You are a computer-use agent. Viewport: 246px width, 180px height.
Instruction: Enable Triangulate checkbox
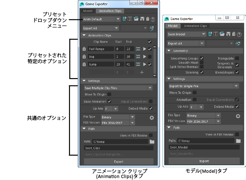237,58
